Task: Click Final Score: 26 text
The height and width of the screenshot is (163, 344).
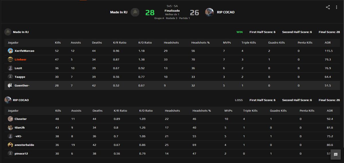Action: pyautogui.click(x=329, y=100)
